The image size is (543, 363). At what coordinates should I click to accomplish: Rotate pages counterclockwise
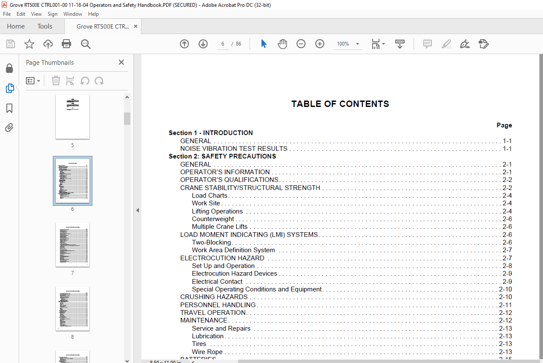coord(85,81)
